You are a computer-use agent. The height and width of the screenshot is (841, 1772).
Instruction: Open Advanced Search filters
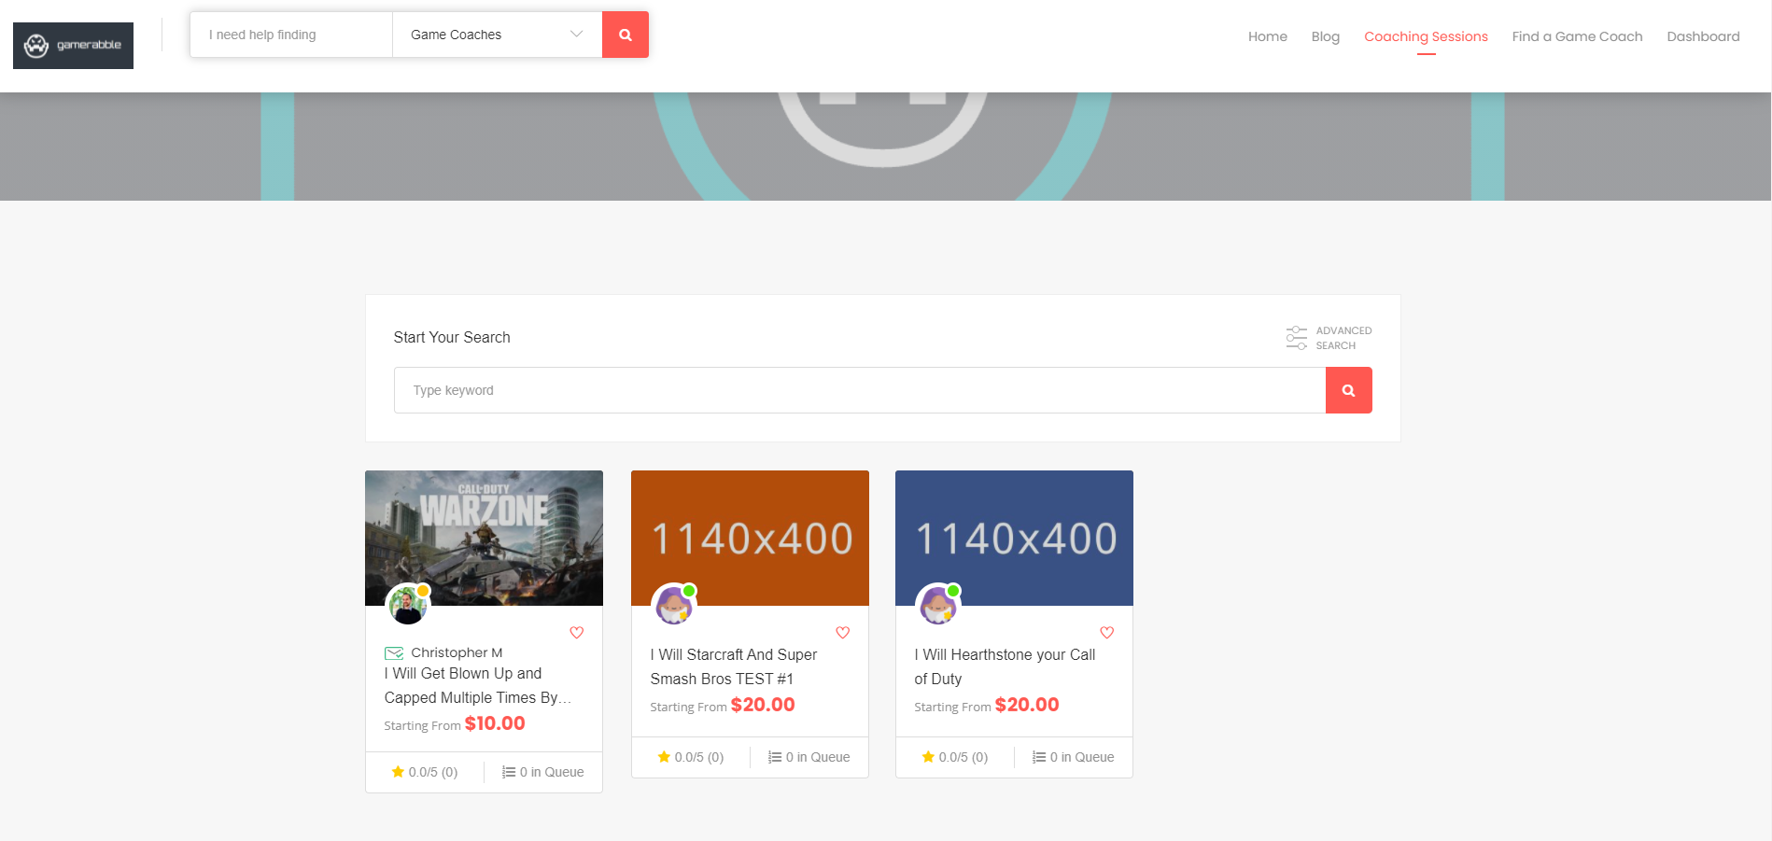tap(1329, 338)
